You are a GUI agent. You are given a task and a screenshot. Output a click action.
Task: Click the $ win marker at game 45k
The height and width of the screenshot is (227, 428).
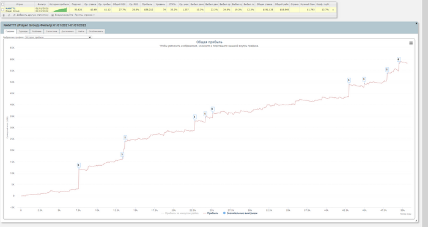[364, 79]
